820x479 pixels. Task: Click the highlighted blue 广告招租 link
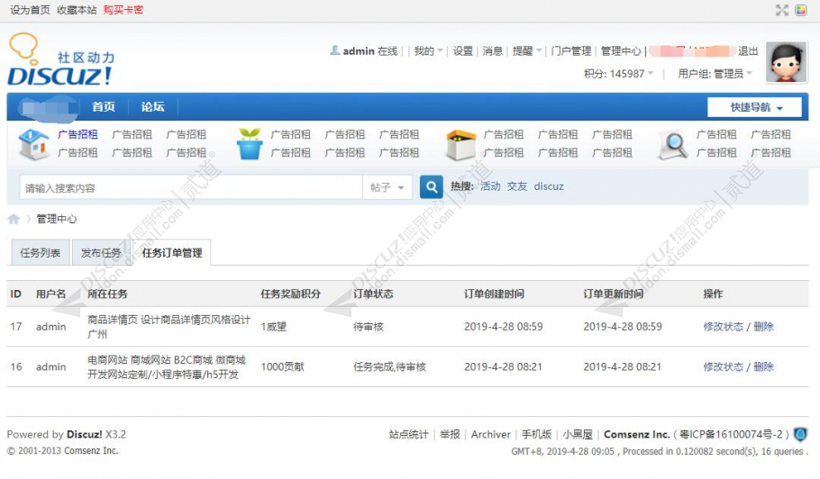[77, 134]
